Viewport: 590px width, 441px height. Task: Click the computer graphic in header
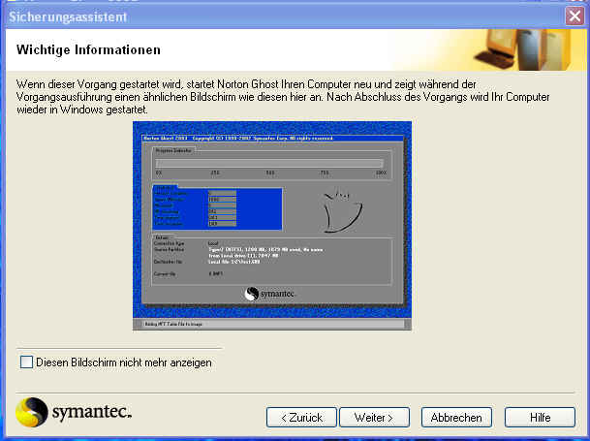tap(523, 49)
